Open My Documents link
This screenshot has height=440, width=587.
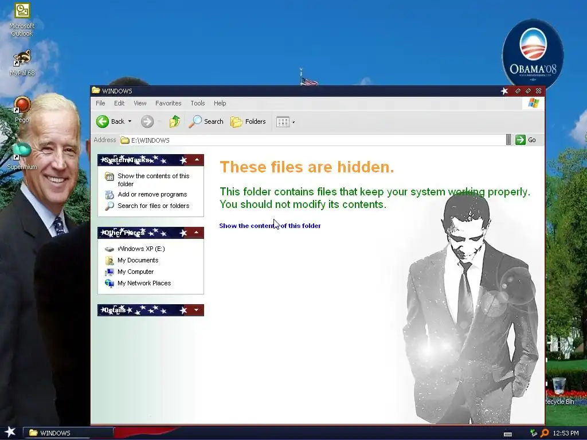(x=138, y=261)
